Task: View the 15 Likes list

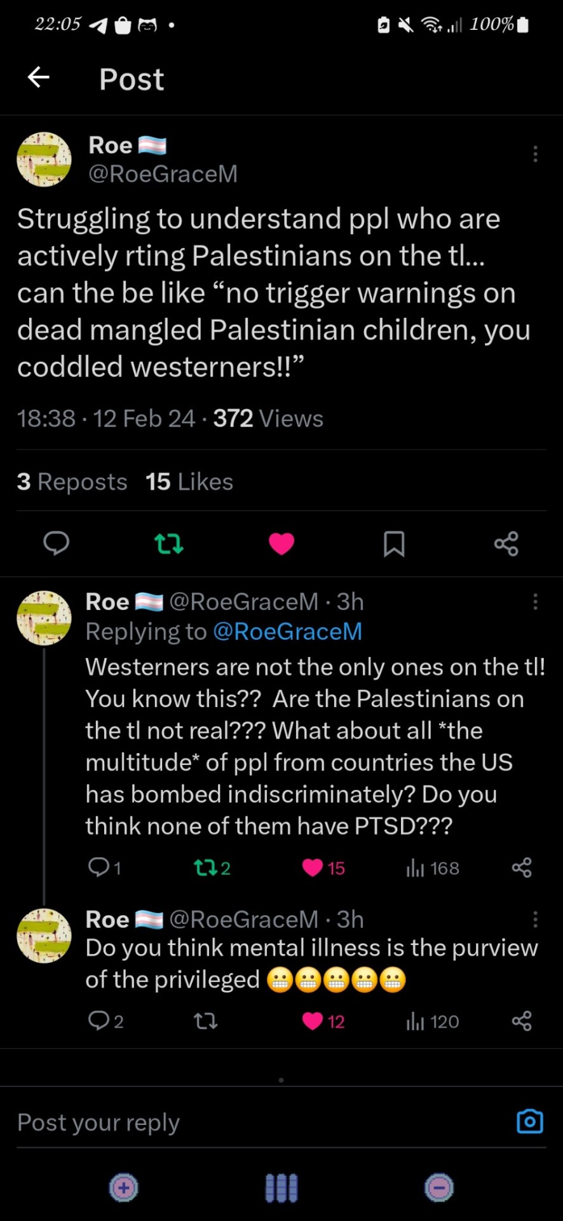Action: coord(189,482)
